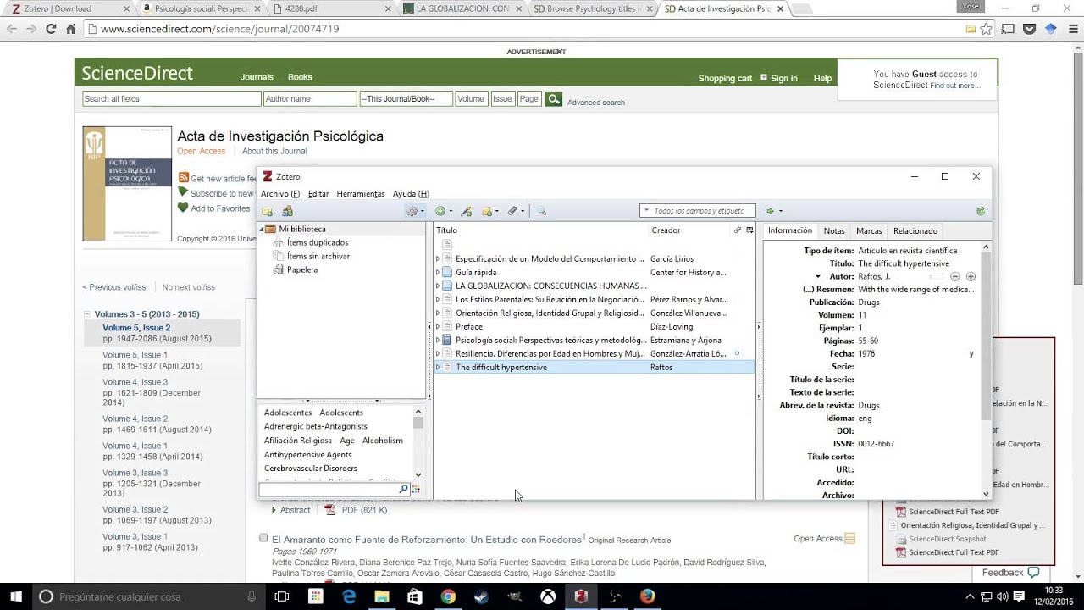
Task: Expand the Guía rápida item row
Action: coord(438,272)
